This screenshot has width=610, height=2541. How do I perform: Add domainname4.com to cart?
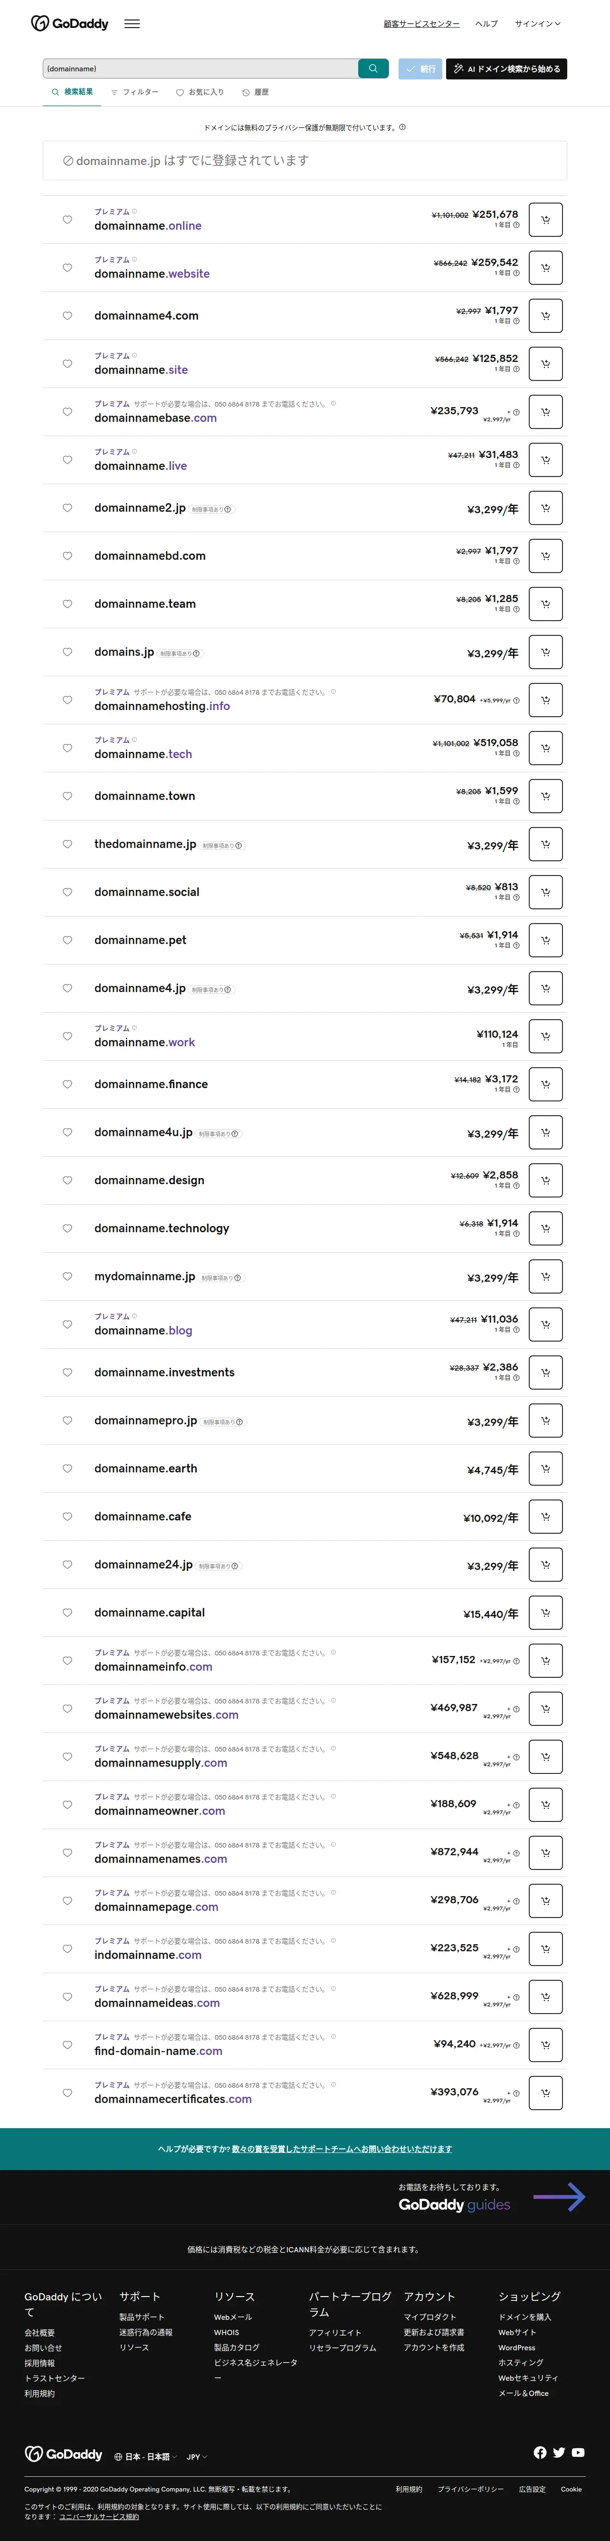coord(545,316)
